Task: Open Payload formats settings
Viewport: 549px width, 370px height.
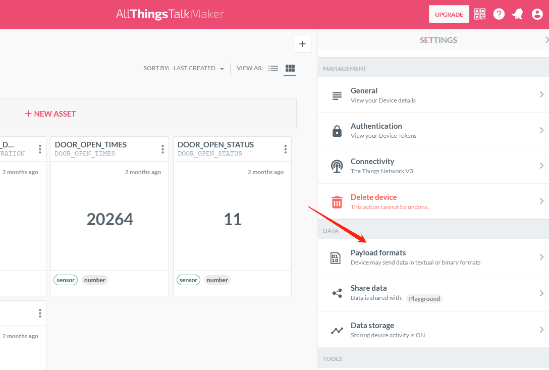Action: coord(433,257)
